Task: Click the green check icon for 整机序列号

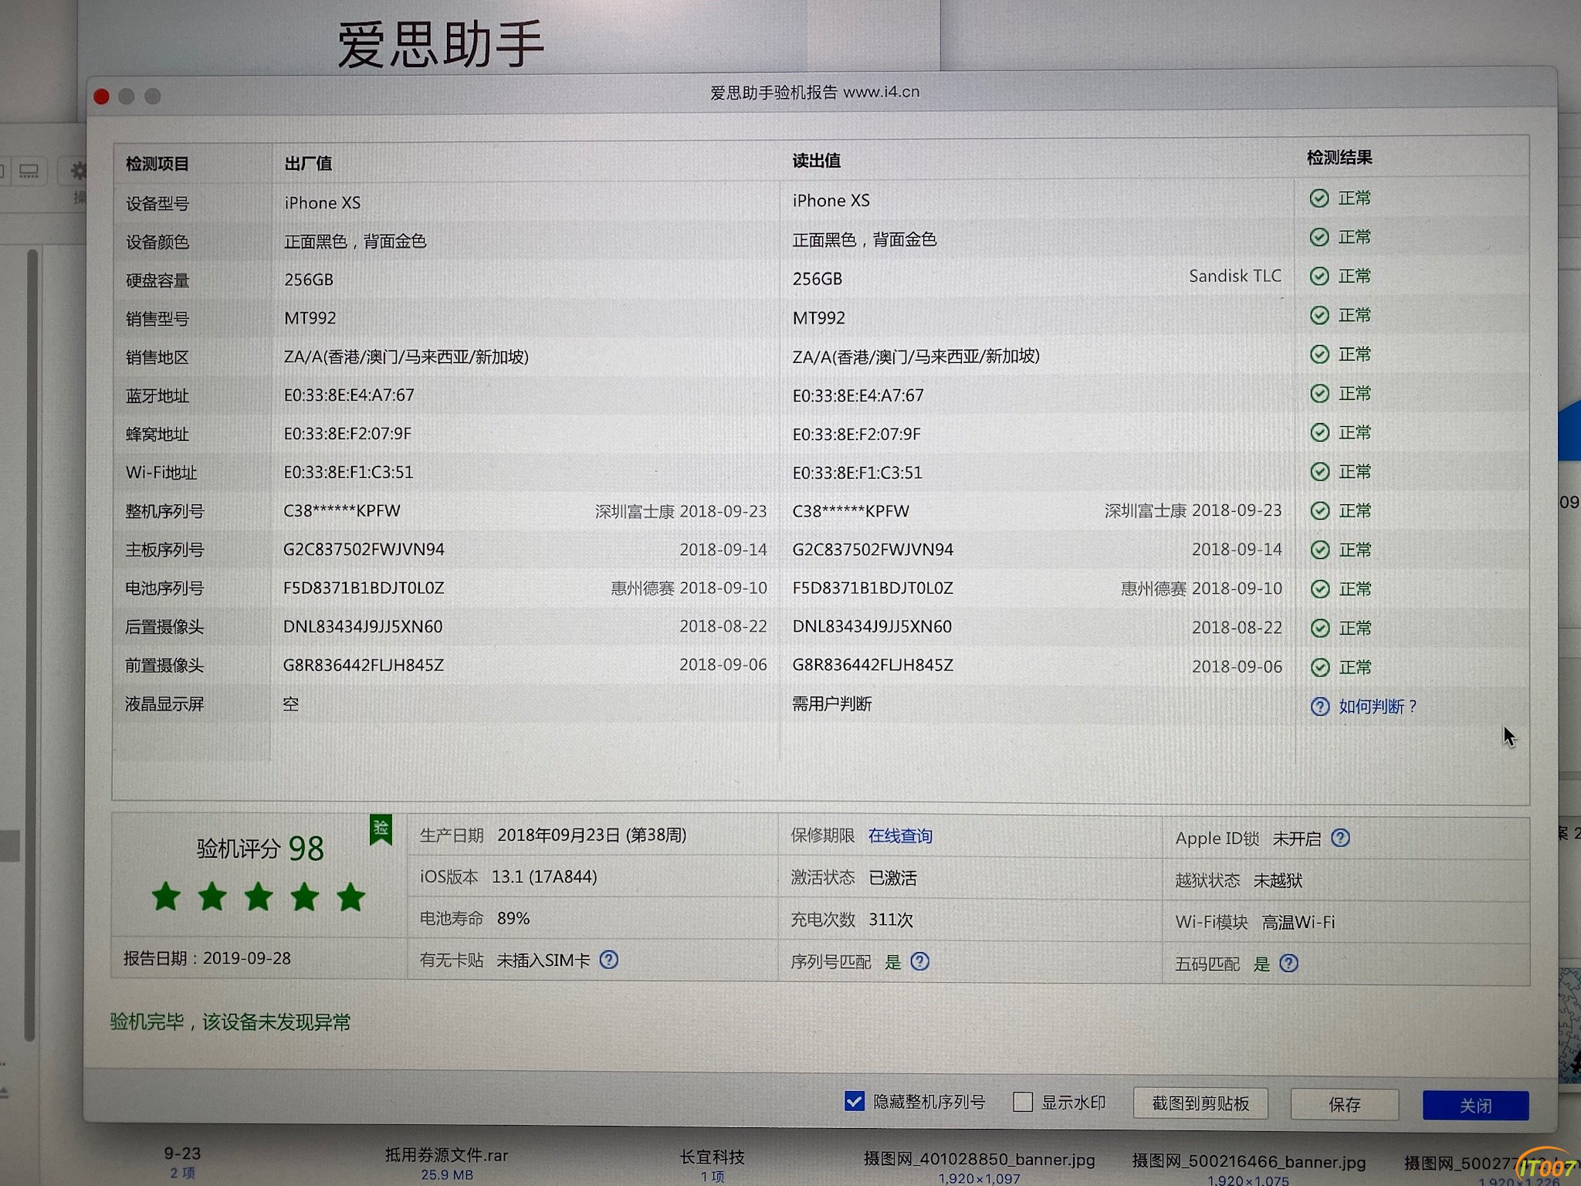Action: 1320,510
